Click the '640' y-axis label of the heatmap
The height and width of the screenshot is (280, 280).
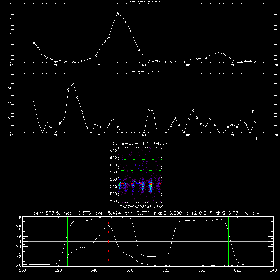point(114,151)
